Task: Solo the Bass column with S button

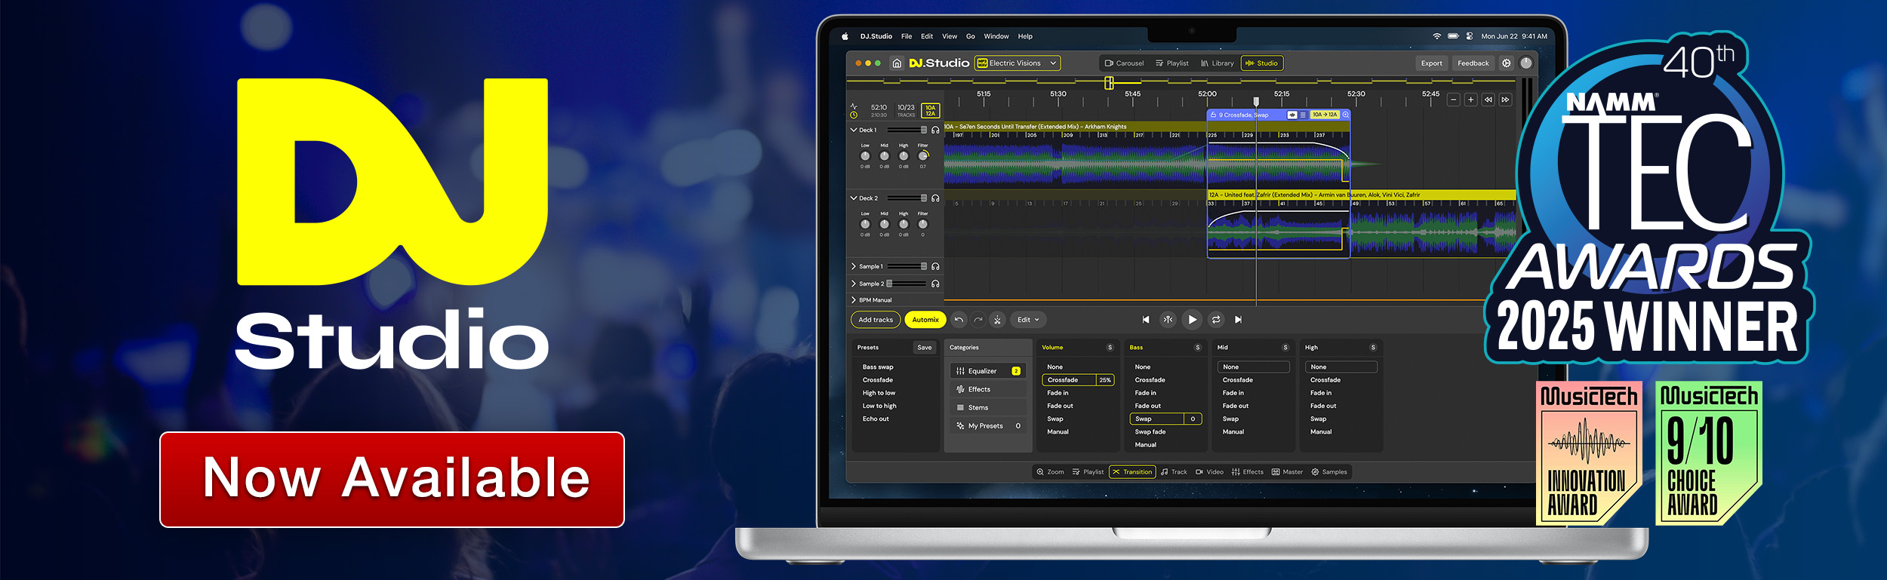Action: [x=1197, y=348]
